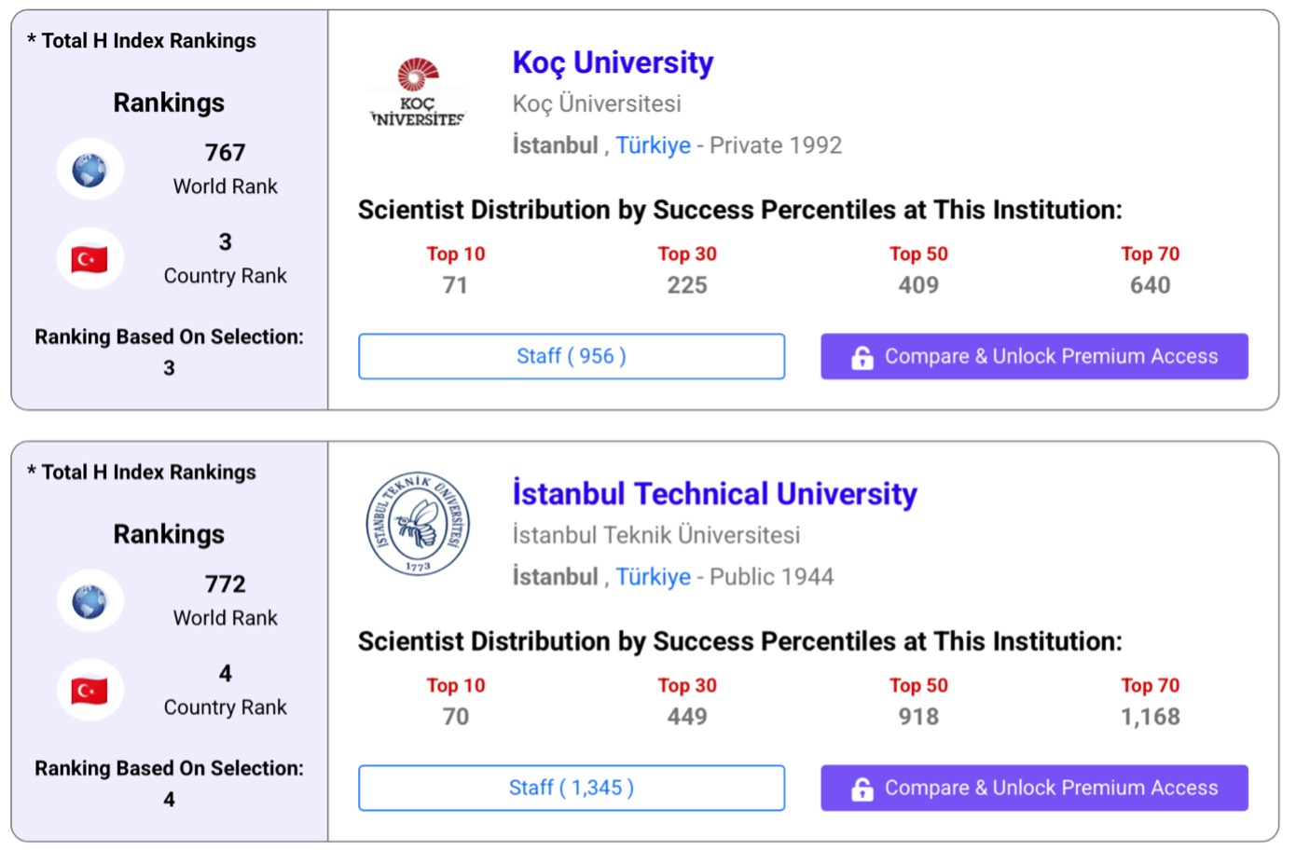Click the İstanbul Technical University seal logo

pyautogui.click(x=418, y=523)
